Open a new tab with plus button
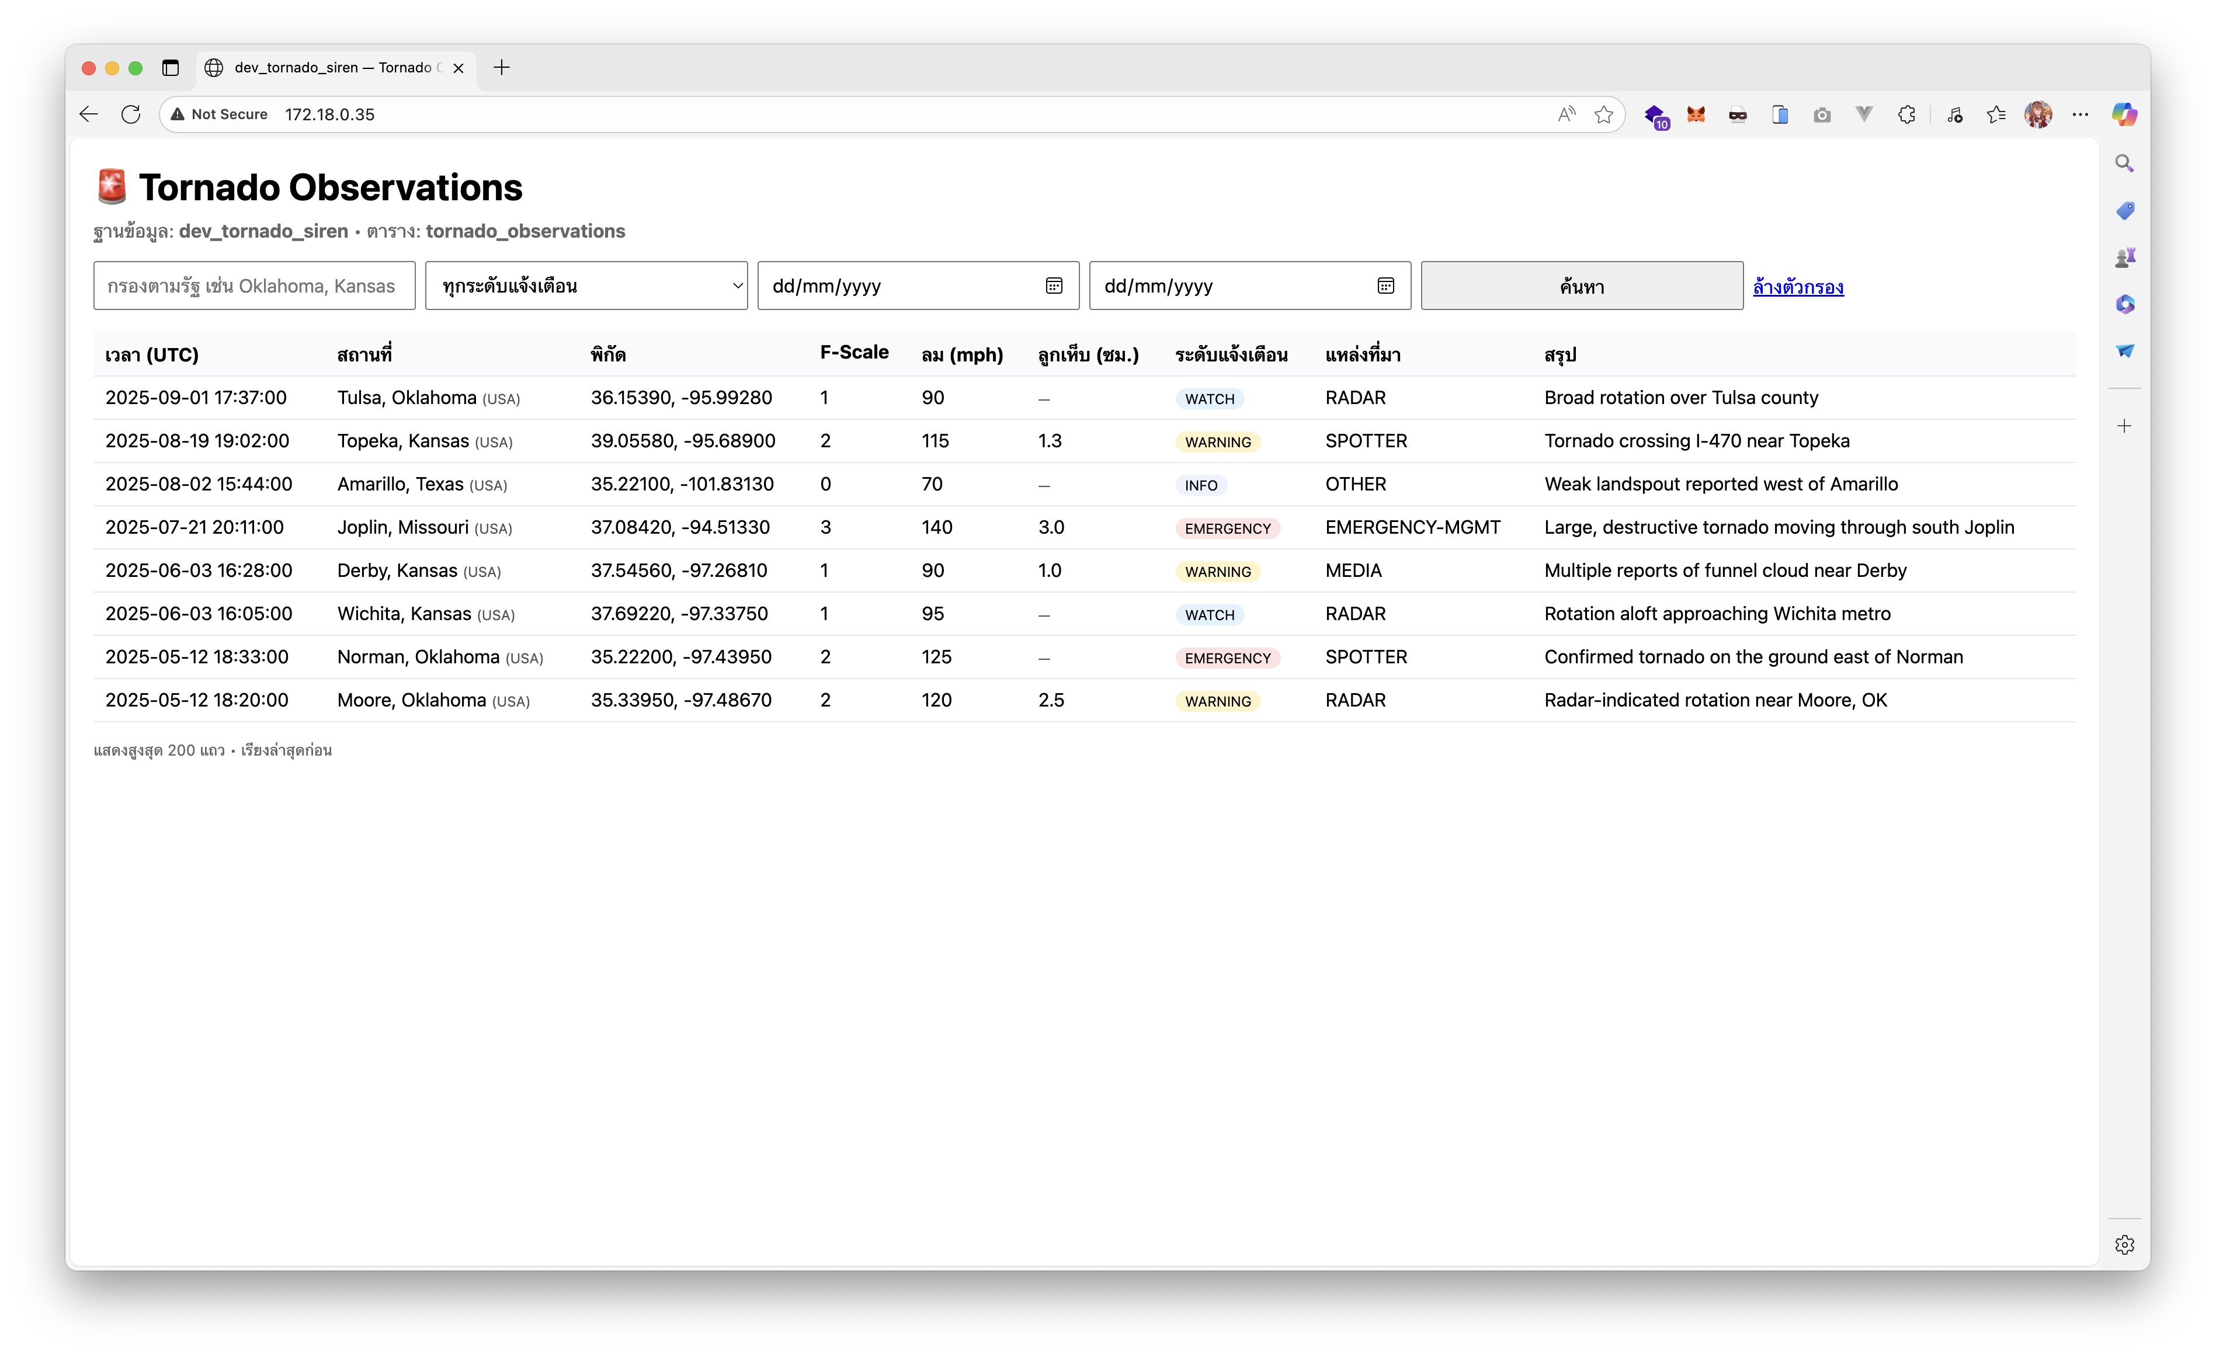The height and width of the screenshot is (1357, 2216). click(502, 68)
